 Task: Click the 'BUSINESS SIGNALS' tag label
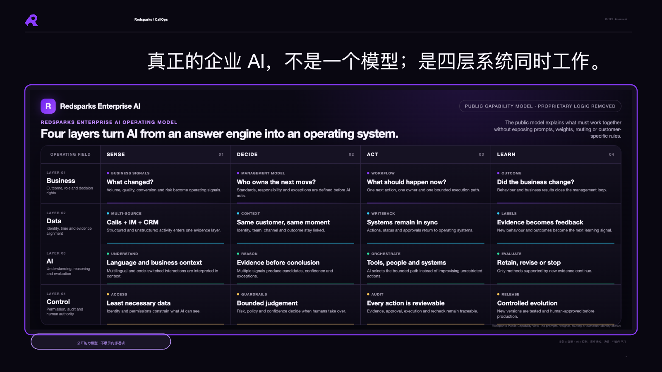[x=130, y=173]
